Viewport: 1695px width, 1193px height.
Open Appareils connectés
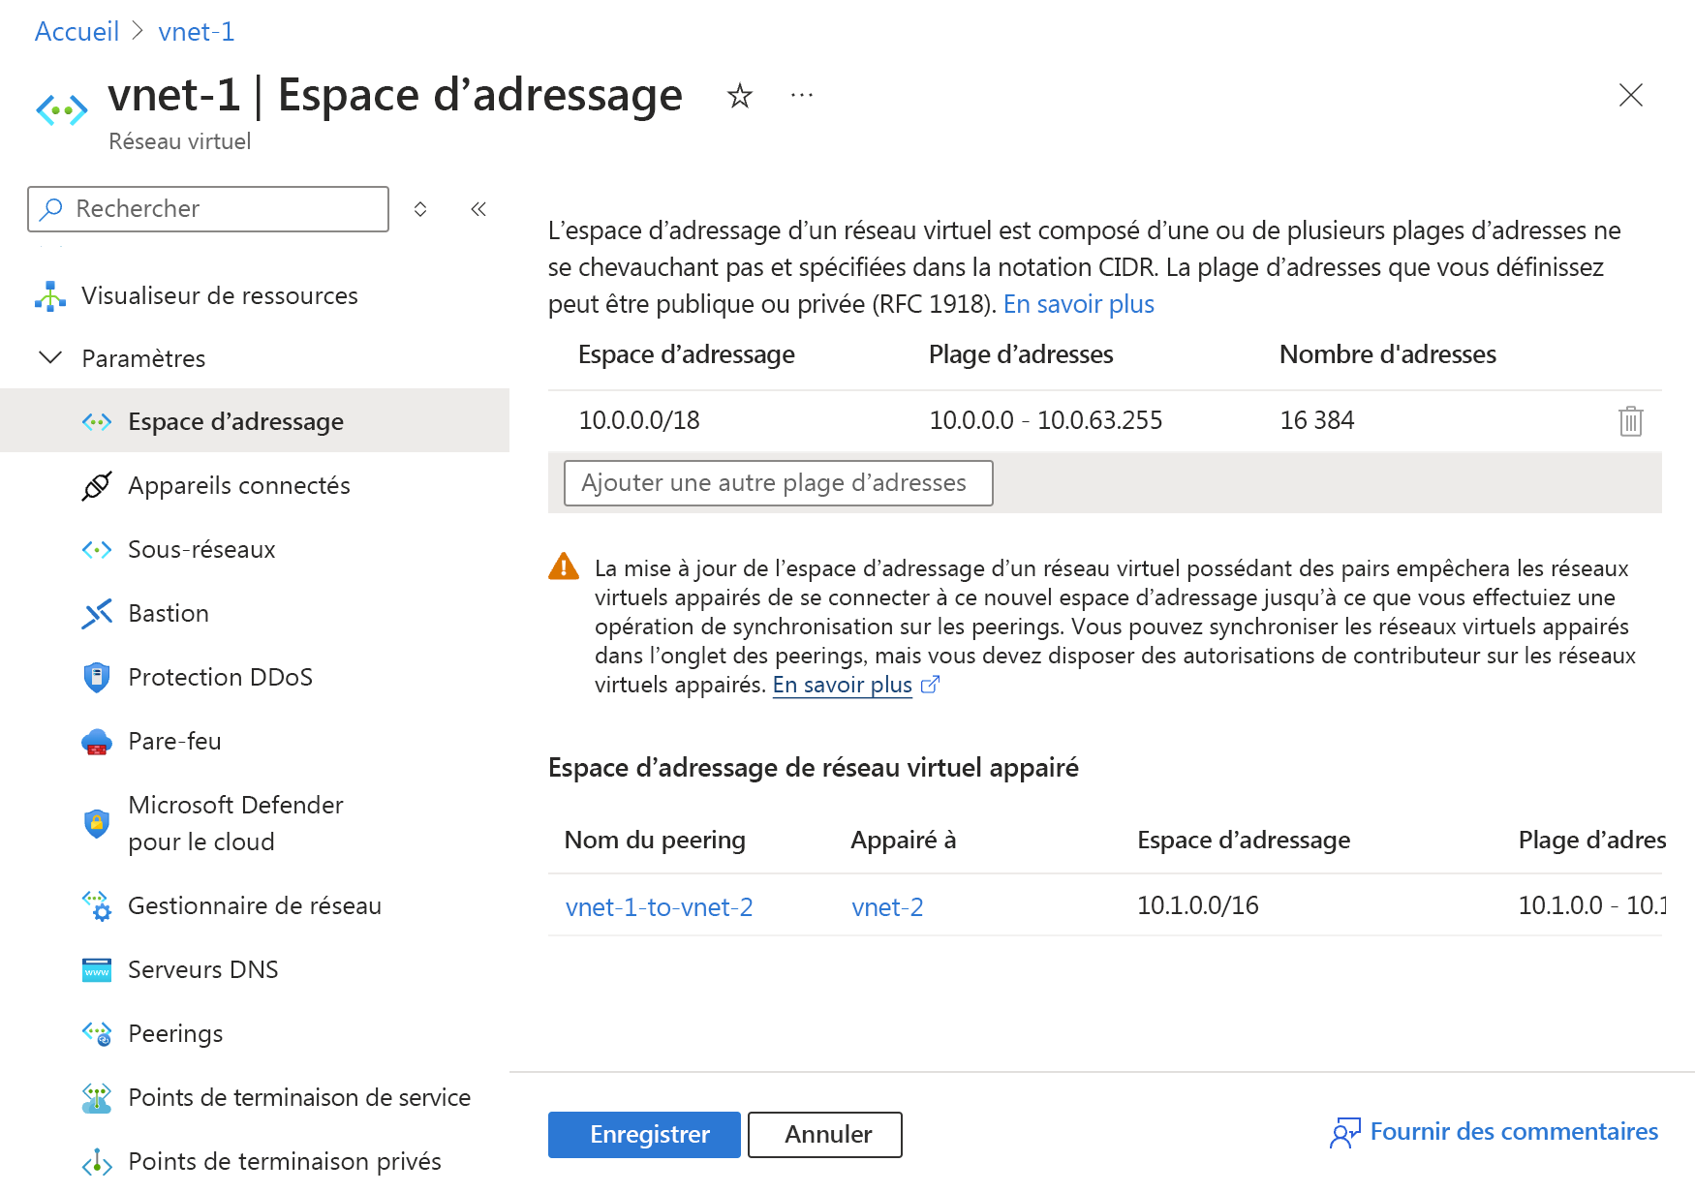[x=238, y=485]
